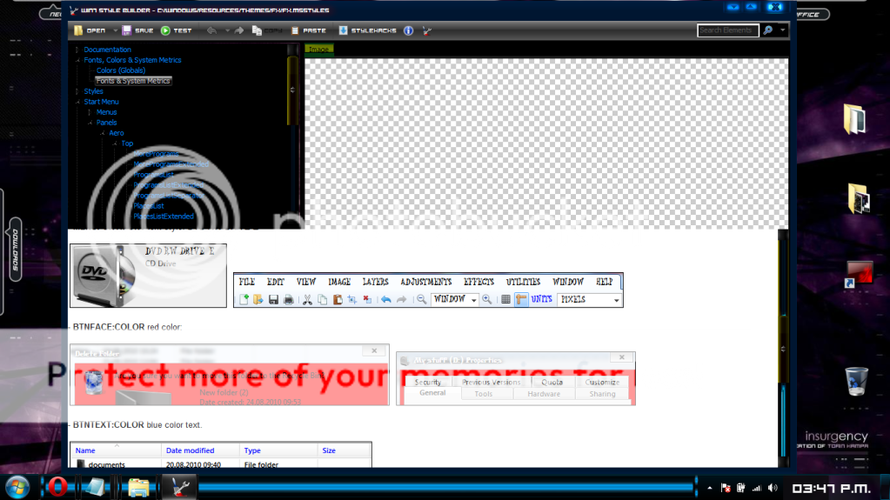Expand the Styles tree node
Viewport: 890px width, 500px height.
77,91
